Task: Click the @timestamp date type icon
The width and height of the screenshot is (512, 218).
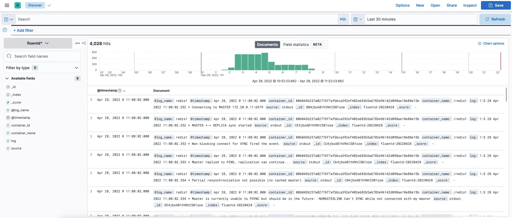Action: [x=8, y=118]
